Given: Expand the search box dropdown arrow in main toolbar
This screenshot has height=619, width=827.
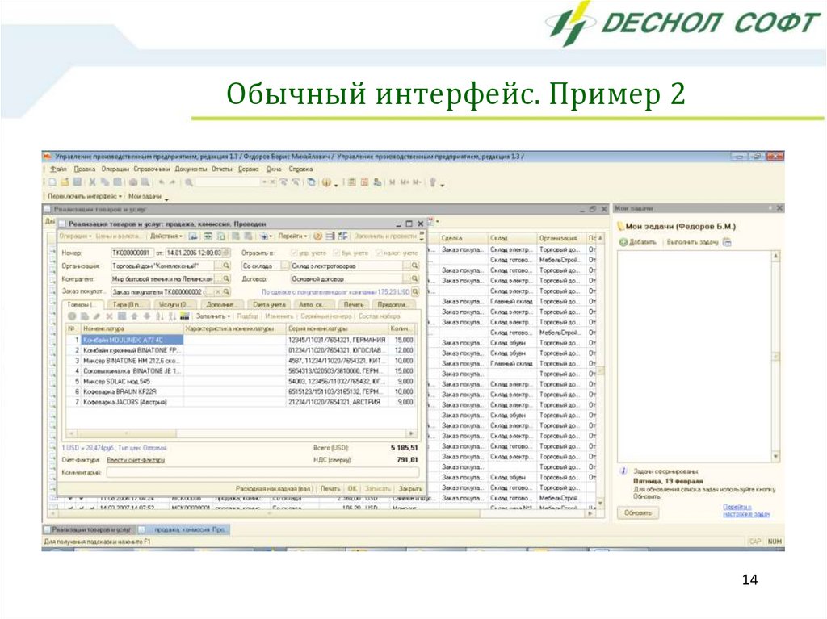Looking at the screenshot, I should [265, 182].
